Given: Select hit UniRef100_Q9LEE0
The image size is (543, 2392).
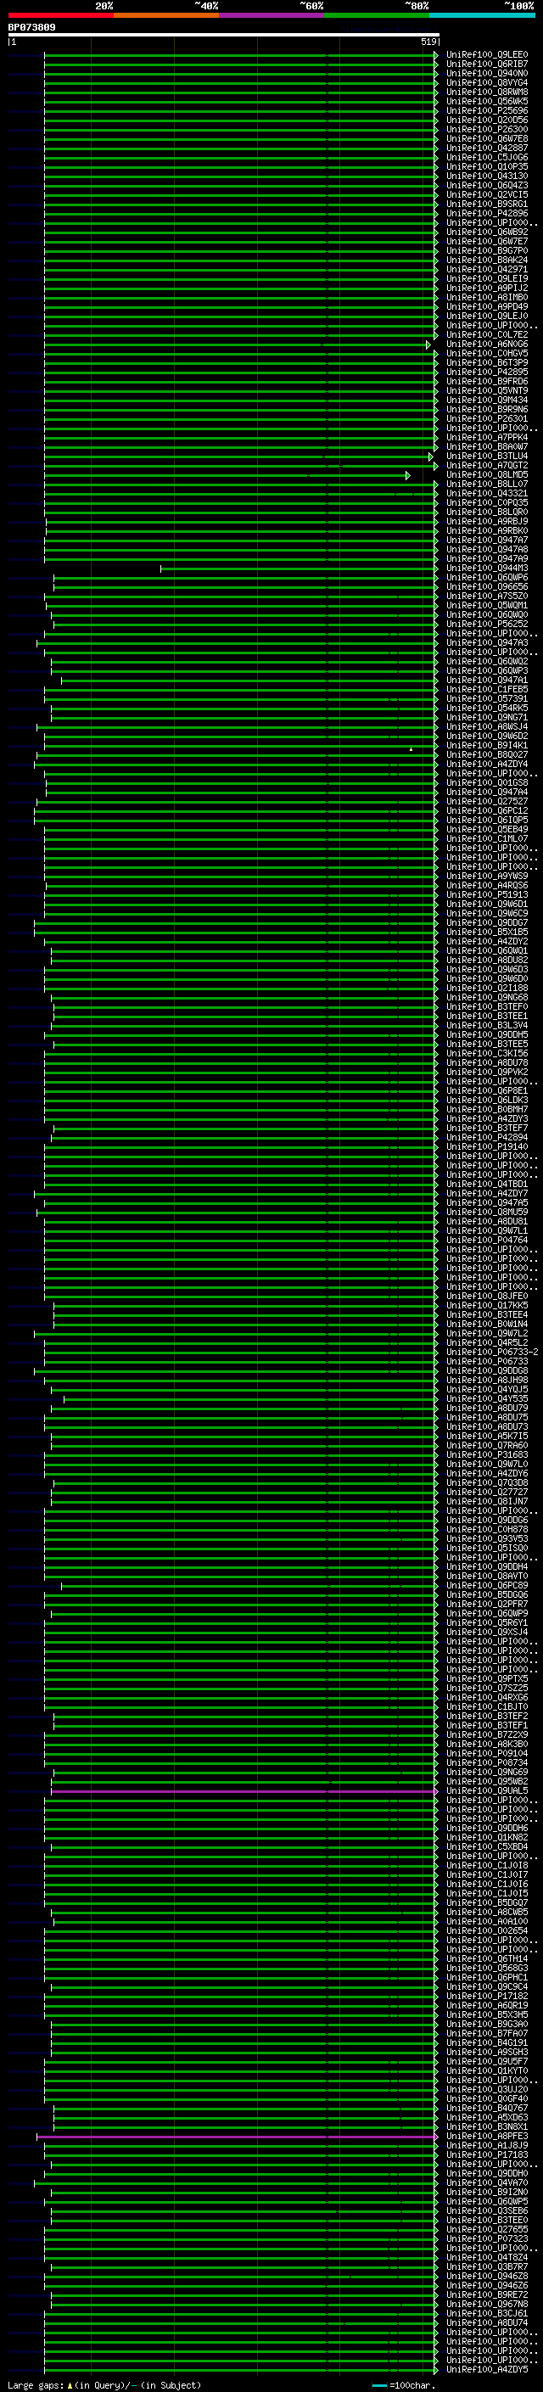Looking at the screenshot, I should coord(487,55).
